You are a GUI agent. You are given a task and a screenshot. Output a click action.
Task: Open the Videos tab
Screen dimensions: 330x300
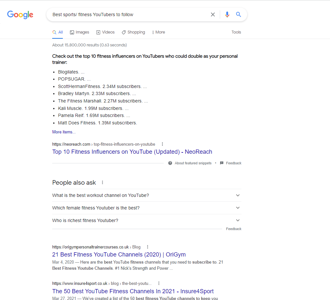point(105,32)
